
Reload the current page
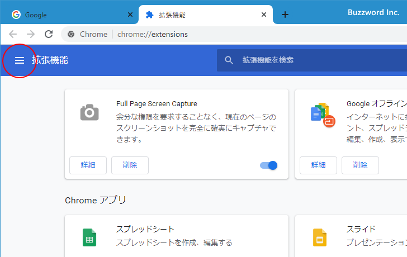click(49, 34)
